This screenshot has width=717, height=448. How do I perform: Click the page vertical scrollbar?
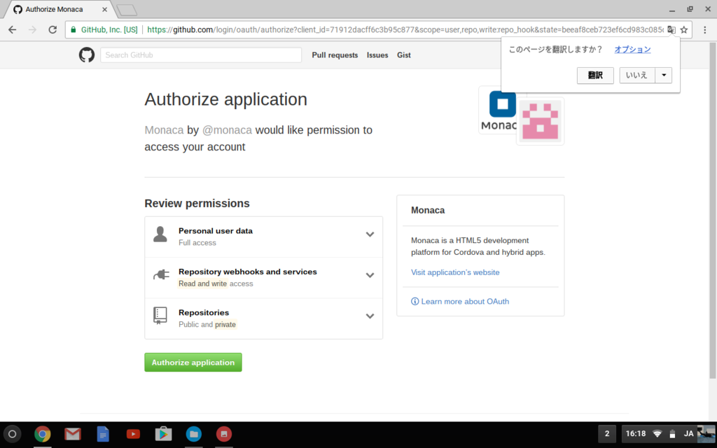pos(712,210)
